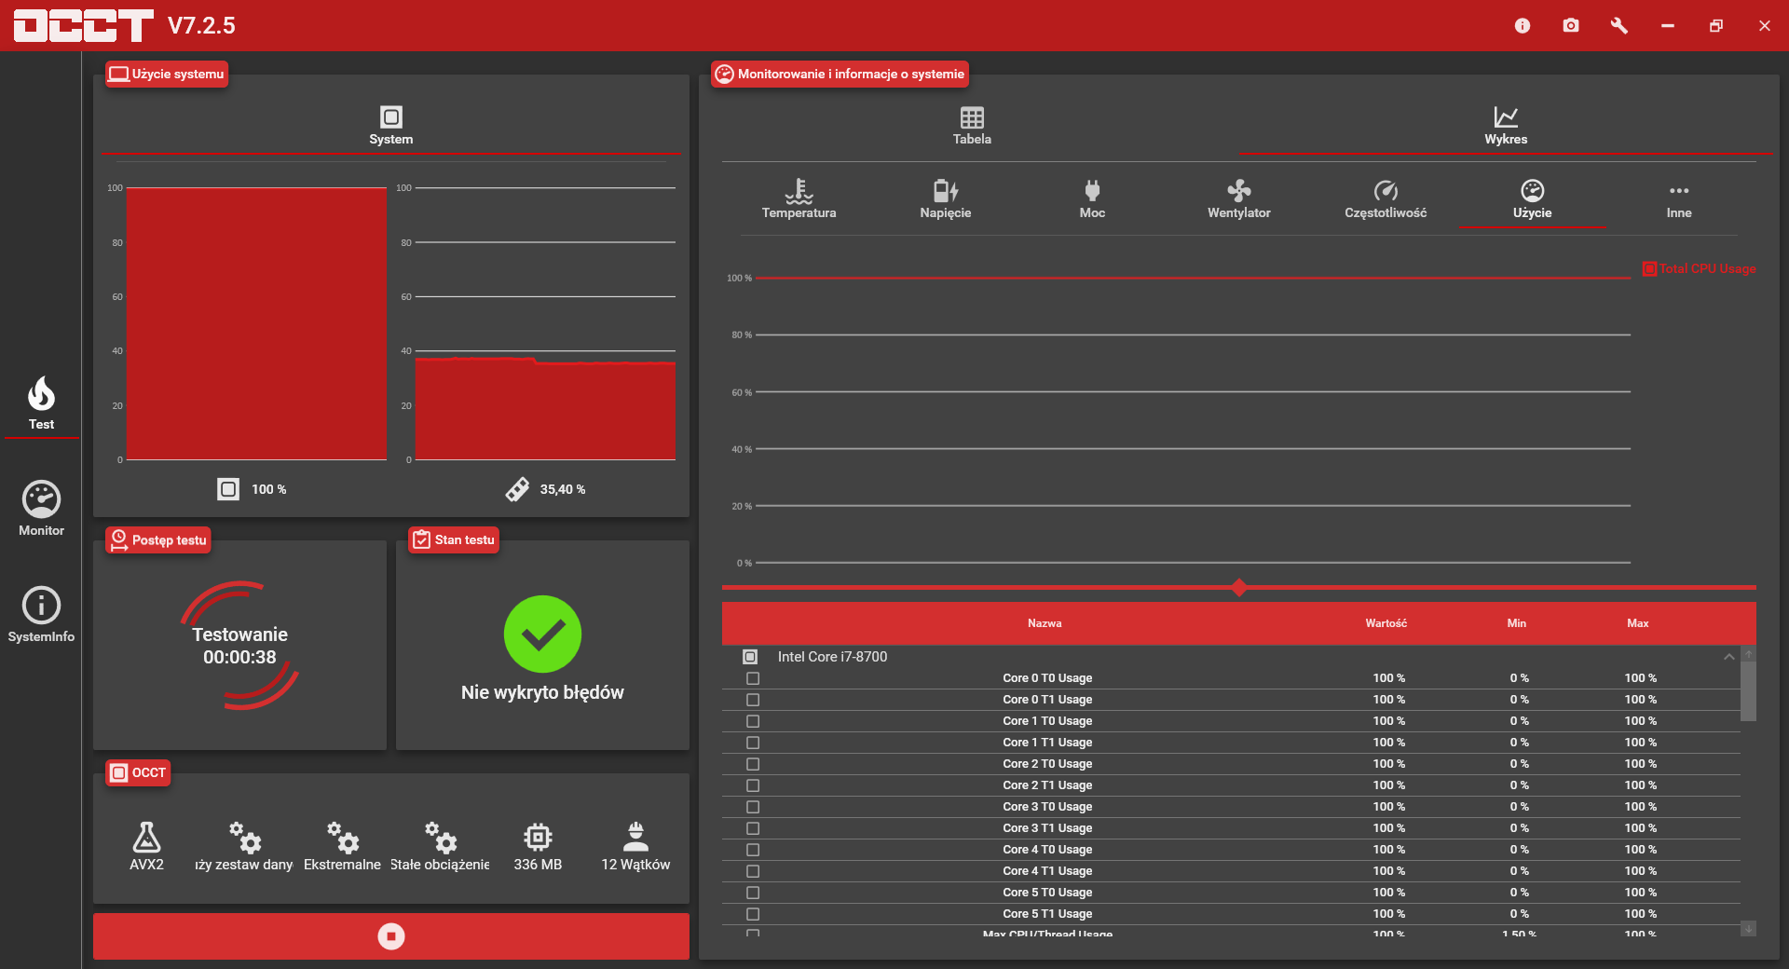
Task: Check the Core 4 T1 Usage box
Action: 753,871
